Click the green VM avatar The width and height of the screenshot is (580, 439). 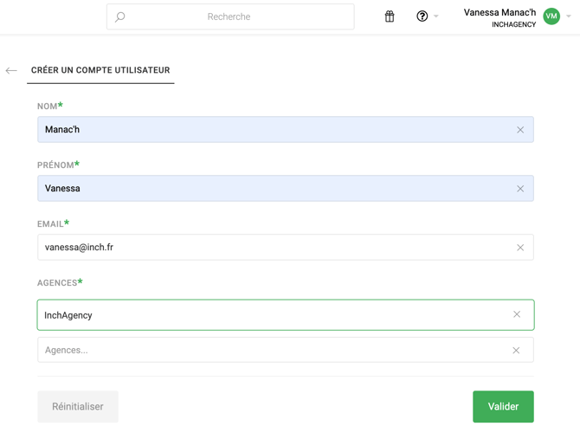click(551, 16)
